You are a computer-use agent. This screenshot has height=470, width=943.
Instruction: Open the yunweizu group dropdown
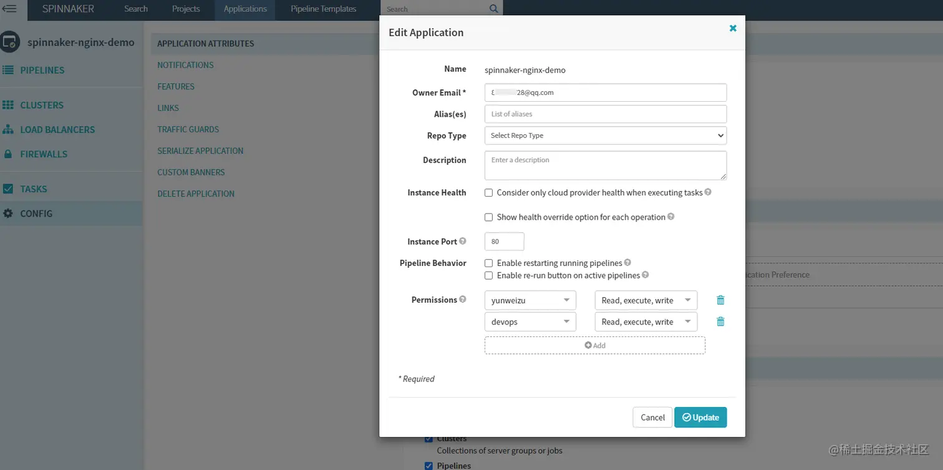(531, 300)
